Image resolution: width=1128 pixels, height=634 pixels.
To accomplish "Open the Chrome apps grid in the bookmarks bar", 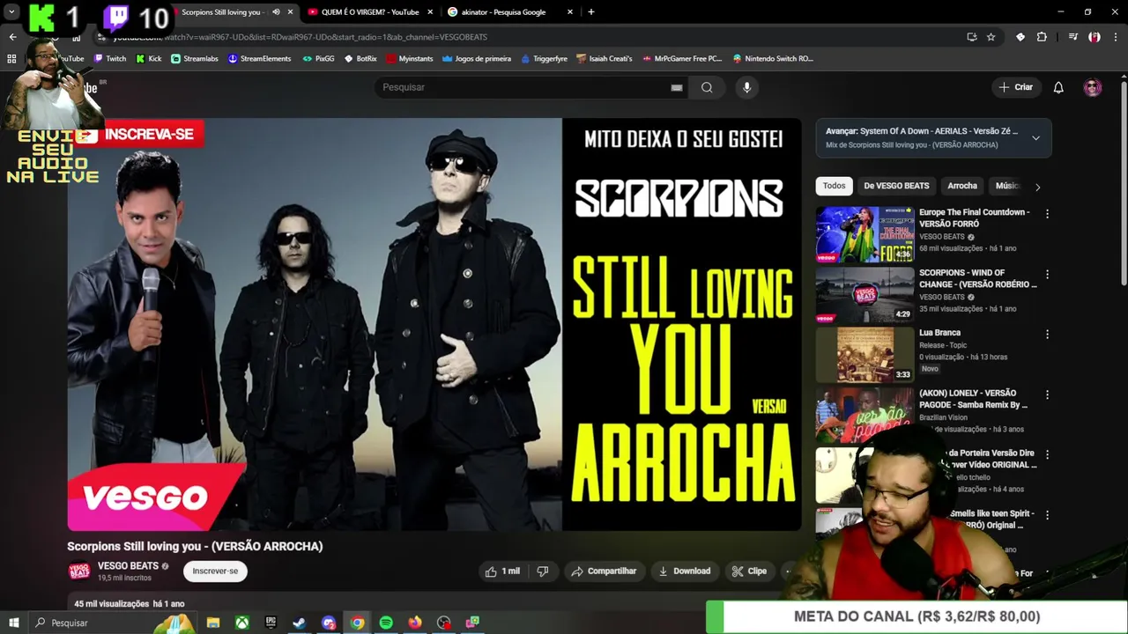I will point(11,59).
